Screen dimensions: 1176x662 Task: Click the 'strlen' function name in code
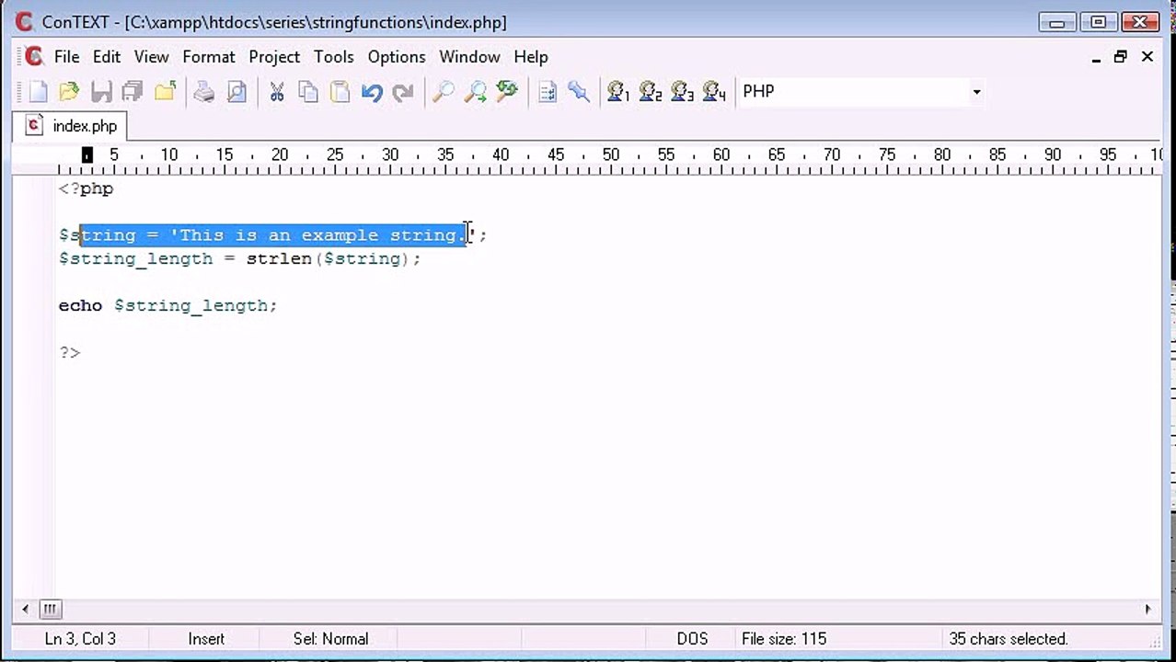(x=279, y=258)
